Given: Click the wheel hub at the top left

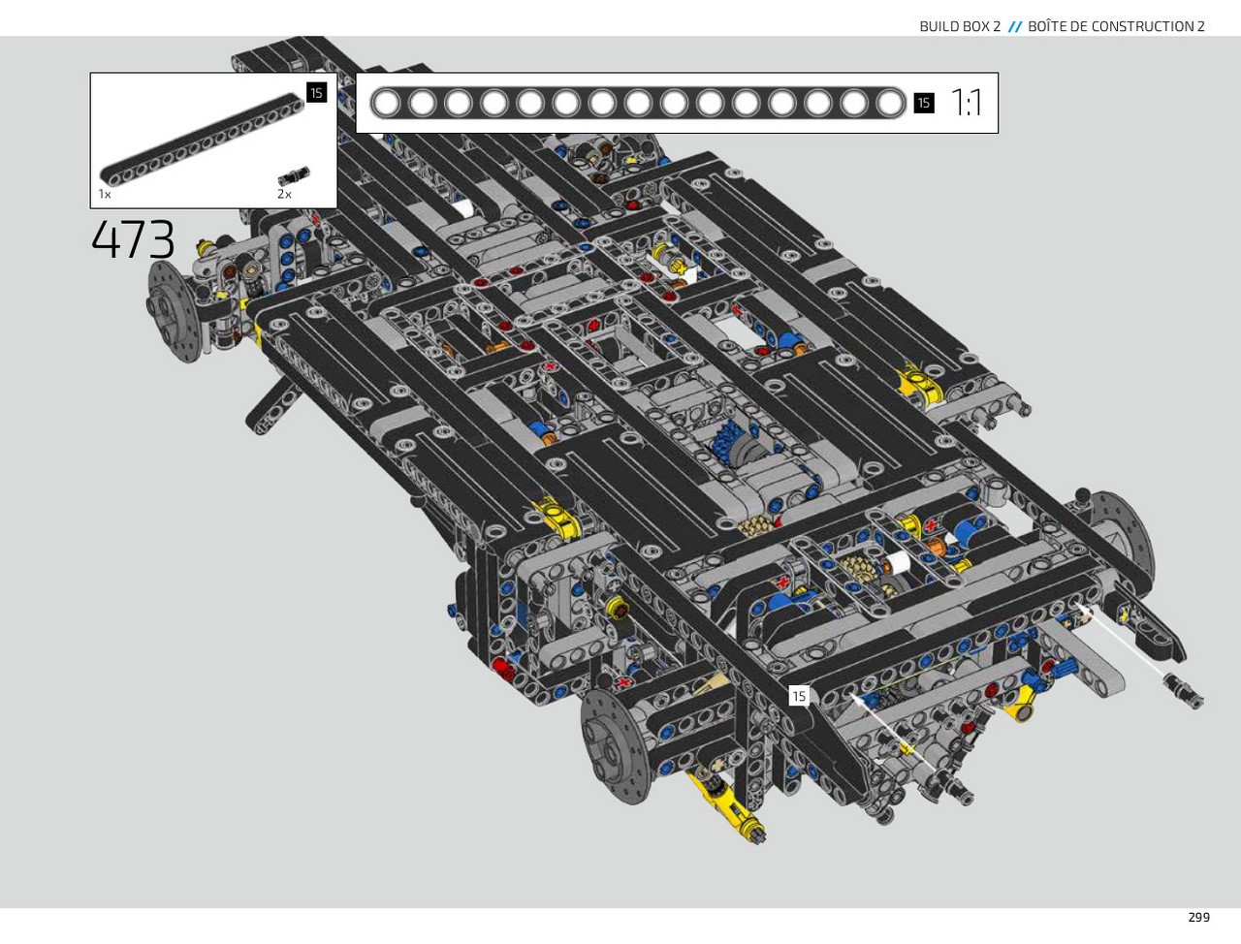Looking at the screenshot, I should [175, 312].
